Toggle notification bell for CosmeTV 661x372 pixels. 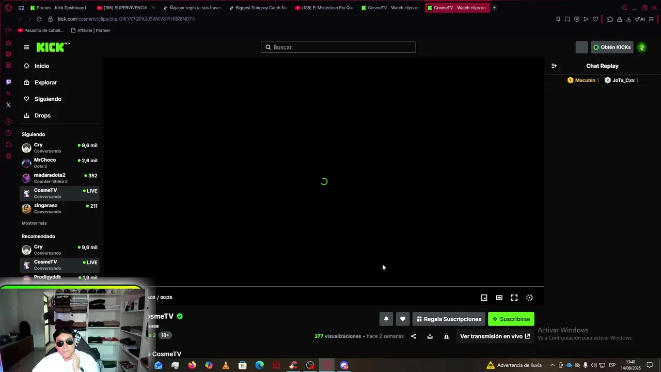point(386,319)
